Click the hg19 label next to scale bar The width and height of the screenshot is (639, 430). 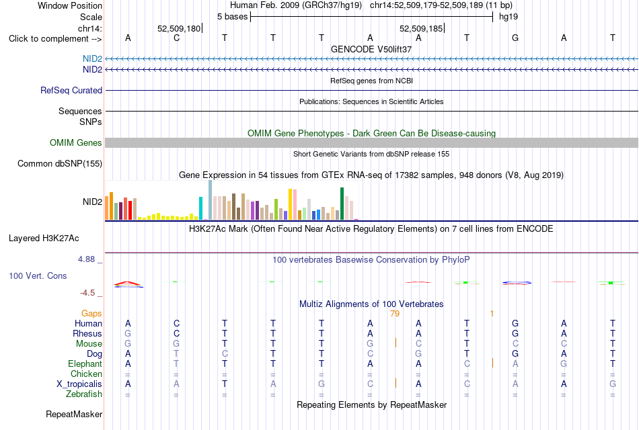(509, 17)
